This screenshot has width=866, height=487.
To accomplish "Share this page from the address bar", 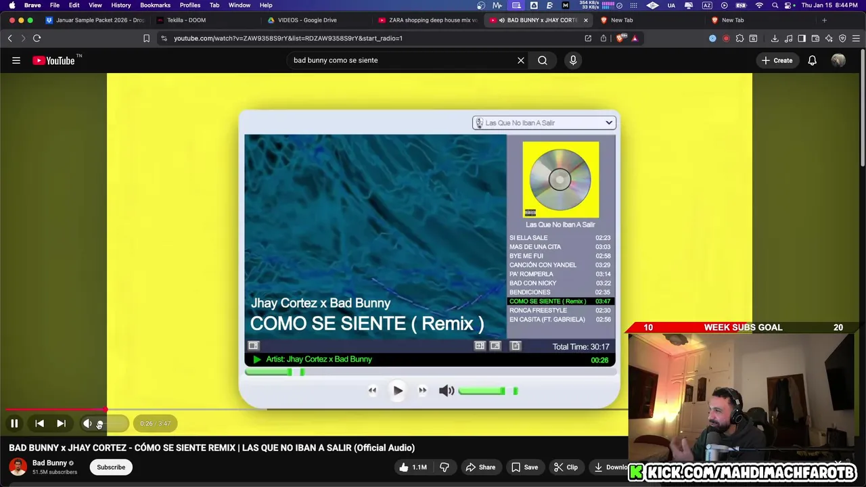I will click(x=603, y=39).
